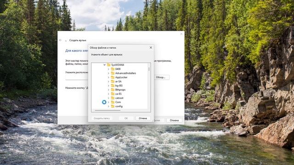The height and width of the screenshot is (165, 294).
Task: Select the AppLocker folder name
Action: [x=121, y=77]
